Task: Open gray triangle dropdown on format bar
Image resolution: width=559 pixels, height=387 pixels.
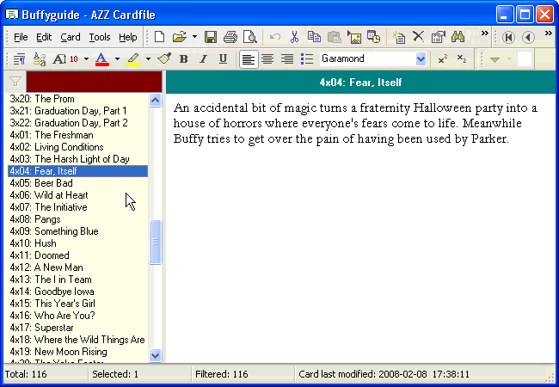Action: pyautogui.click(x=494, y=59)
